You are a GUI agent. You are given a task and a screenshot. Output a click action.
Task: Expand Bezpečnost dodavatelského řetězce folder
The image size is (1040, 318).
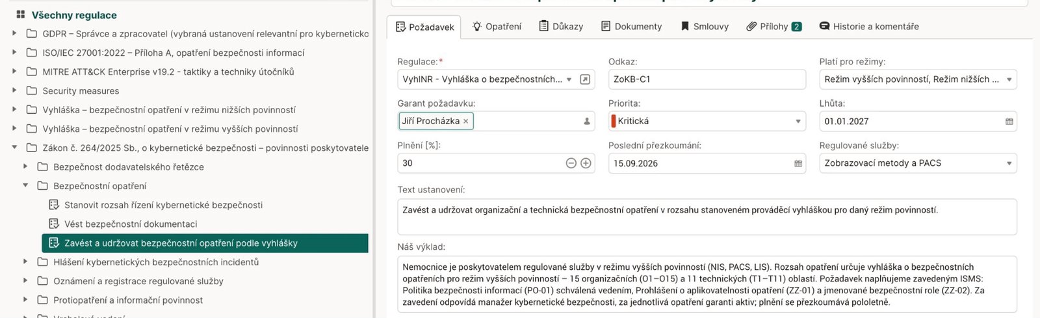25,166
